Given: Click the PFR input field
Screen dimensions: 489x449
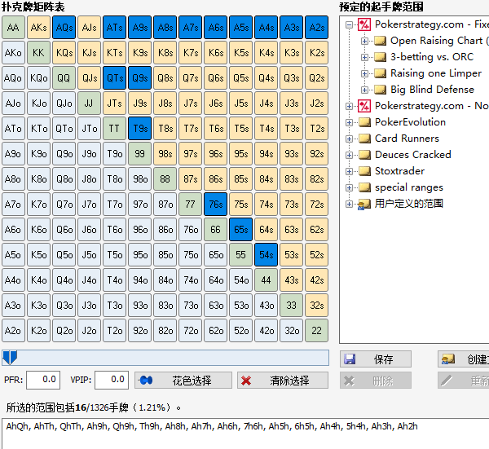Looking at the screenshot, I should pyautogui.click(x=43, y=380).
